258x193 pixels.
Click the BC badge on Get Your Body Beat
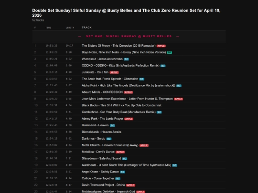(159, 112)
